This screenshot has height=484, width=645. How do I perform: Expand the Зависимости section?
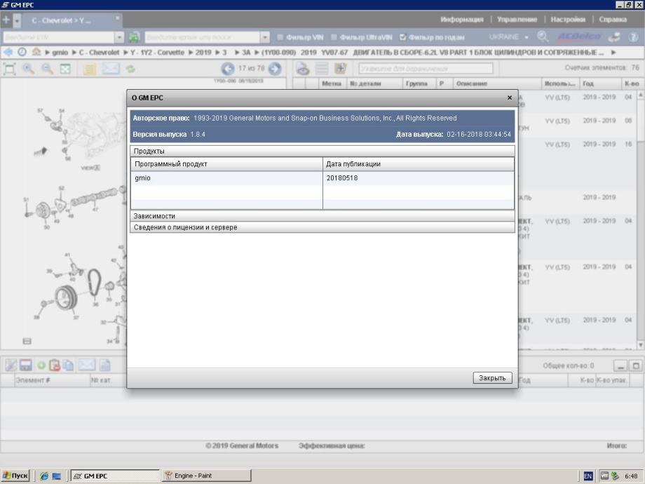coord(322,215)
